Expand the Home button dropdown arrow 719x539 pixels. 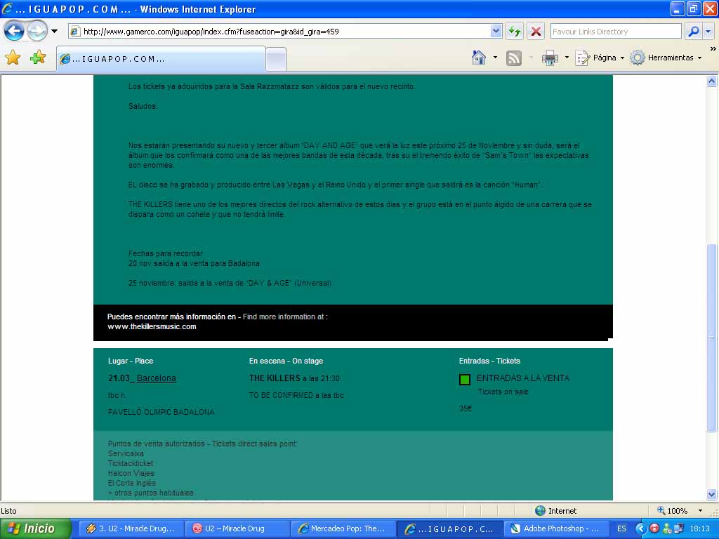click(495, 58)
